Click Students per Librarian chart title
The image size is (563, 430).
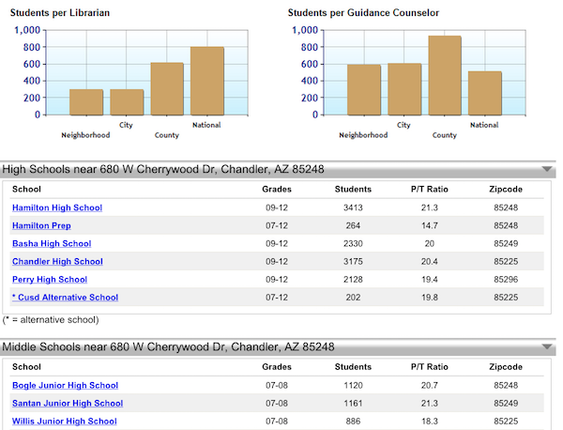tap(60, 13)
